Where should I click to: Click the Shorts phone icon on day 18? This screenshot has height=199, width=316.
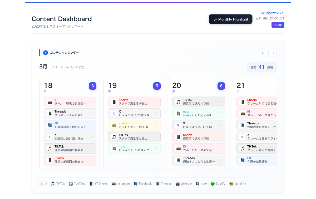tap(50, 160)
